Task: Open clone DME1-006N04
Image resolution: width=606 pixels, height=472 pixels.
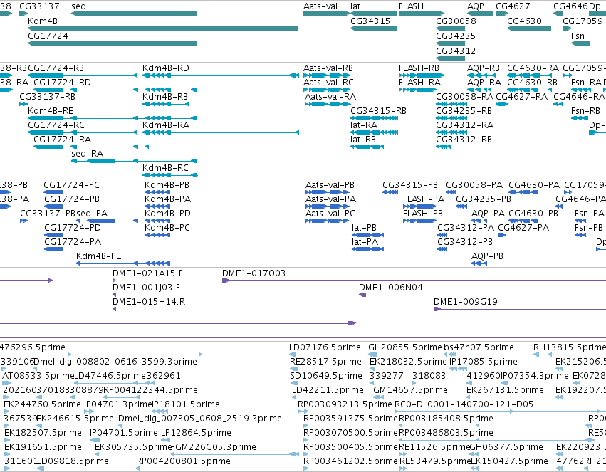Action: tap(390, 288)
